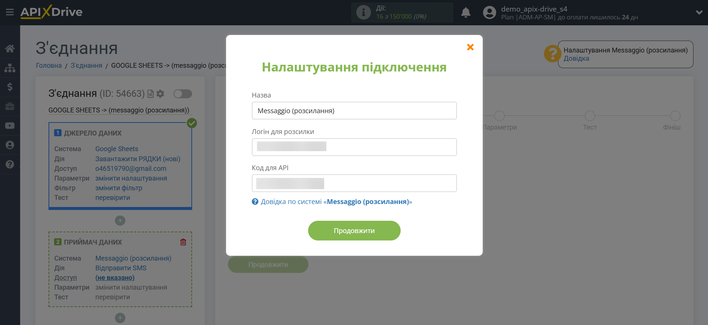
Task: Click the З'єднання breadcrumb link
Action: (x=87, y=66)
